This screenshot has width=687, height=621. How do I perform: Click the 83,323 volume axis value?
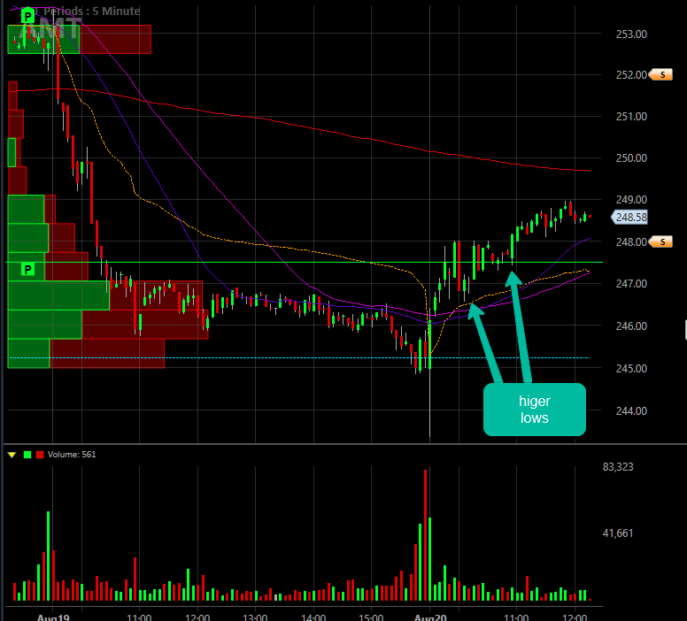(618, 467)
